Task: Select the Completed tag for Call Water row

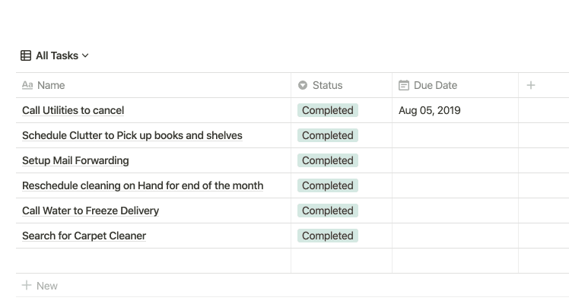Action: click(328, 211)
